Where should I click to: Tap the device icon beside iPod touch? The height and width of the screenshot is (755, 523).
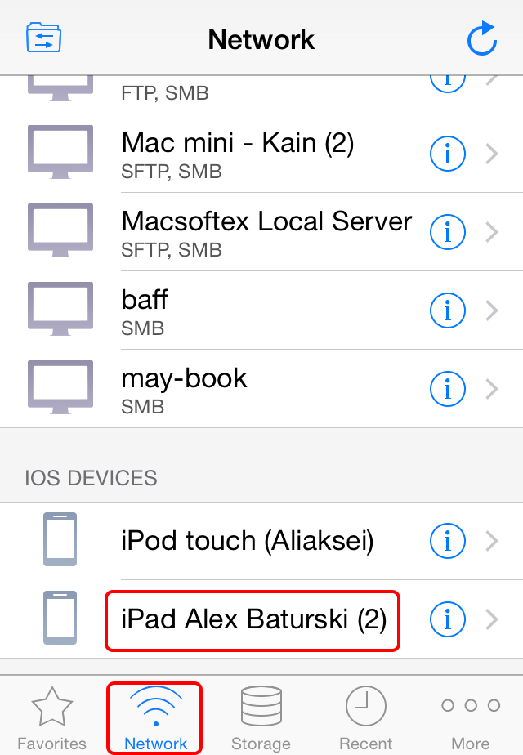[x=60, y=540]
